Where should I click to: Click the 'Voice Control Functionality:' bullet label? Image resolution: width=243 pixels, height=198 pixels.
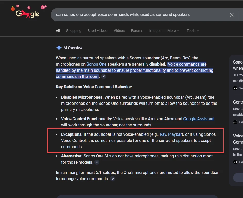tap(87, 119)
